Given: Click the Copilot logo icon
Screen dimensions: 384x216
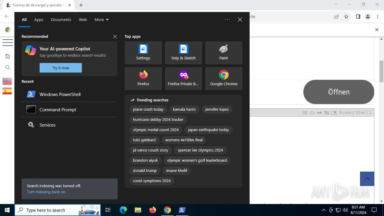Looking at the screenshot, I should (x=31, y=50).
